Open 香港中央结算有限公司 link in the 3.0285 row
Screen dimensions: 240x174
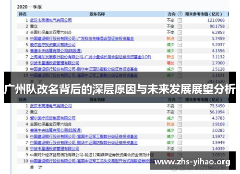click(56, 130)
